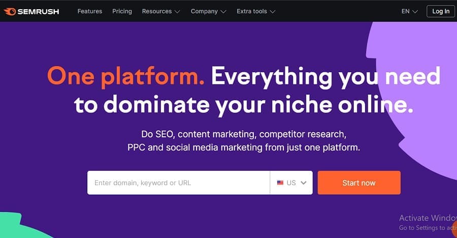Focus the domain, keyword or URL field
457x238 pixels.
point(178,183)
